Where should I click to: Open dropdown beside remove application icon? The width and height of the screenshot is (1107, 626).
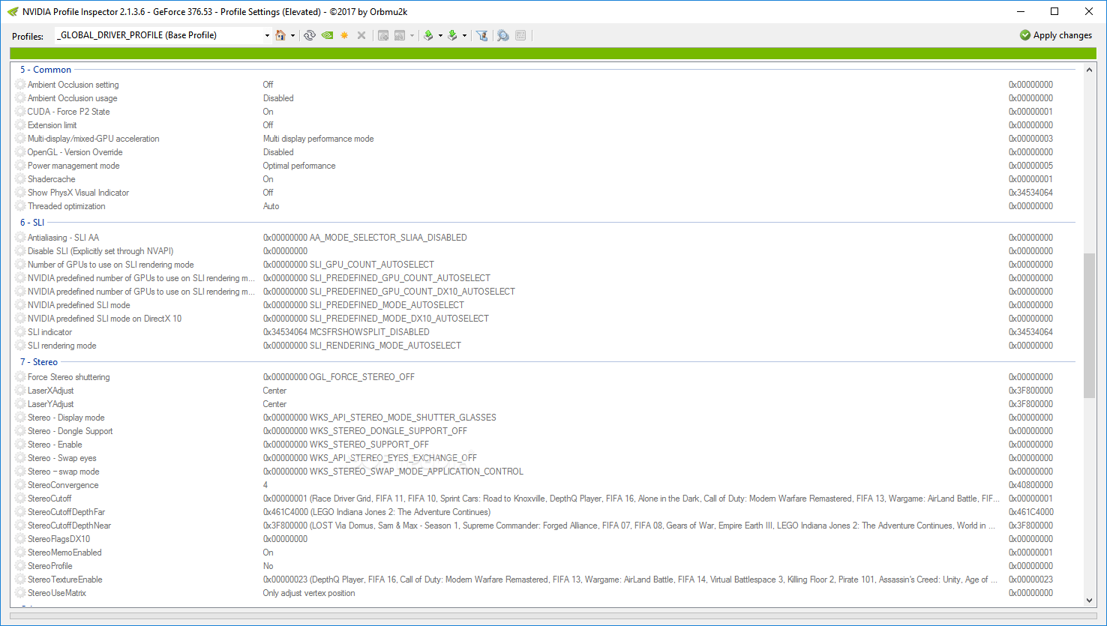(x=412, y=34)
